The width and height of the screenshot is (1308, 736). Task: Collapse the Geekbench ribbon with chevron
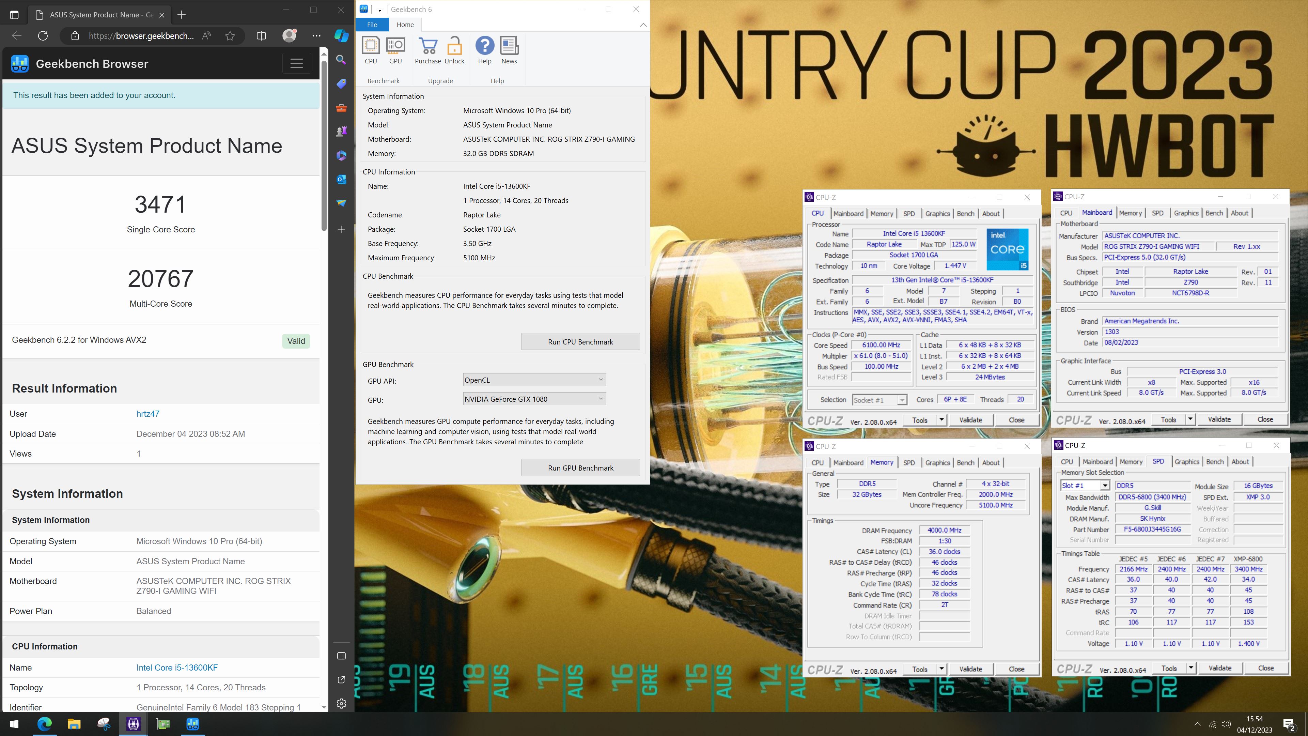tap(643, 25)
